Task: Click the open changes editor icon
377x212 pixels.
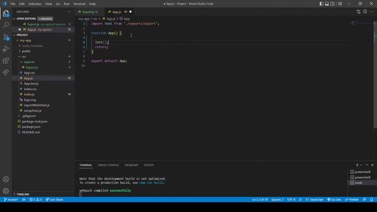Action: [x=359, y=12]
